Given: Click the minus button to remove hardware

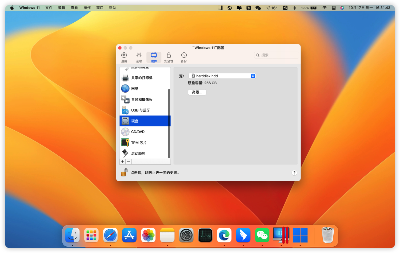Looking at the screenshot, I should [129, 162].
